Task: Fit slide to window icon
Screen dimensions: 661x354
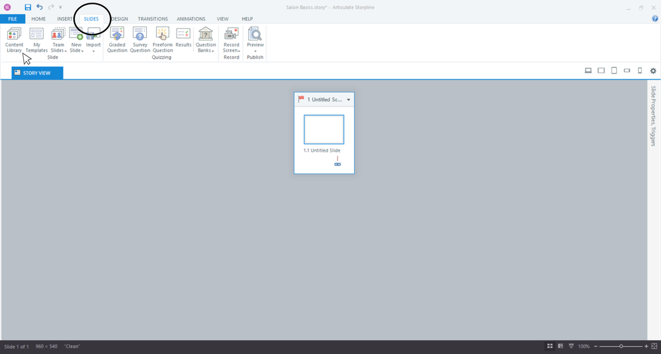Action: pyautogui.click(x=654, y=346)
